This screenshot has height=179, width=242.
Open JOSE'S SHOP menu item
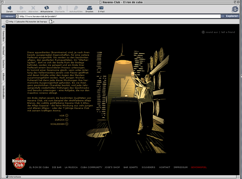click(112, 167)
